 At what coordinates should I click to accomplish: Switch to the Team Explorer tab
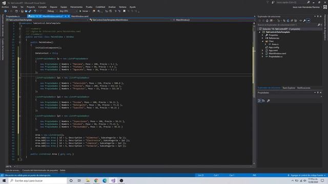(x=289, y=88)
